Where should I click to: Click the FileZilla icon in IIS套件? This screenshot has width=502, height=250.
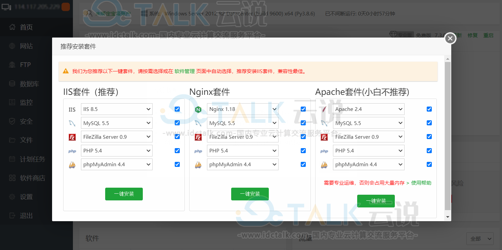click(x=72, y=137)
